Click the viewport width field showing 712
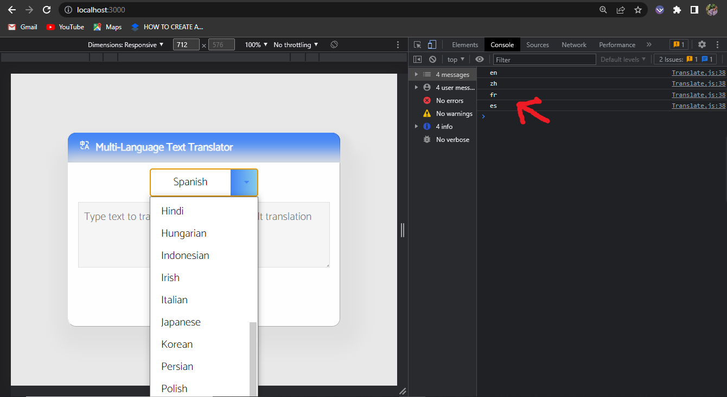 (186, 44)
